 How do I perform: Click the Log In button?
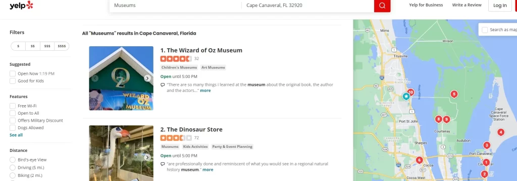(500, 5)
